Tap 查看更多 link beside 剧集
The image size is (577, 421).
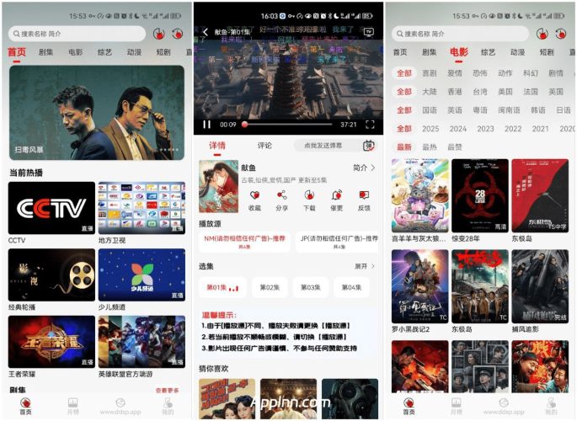pos(167,391)
